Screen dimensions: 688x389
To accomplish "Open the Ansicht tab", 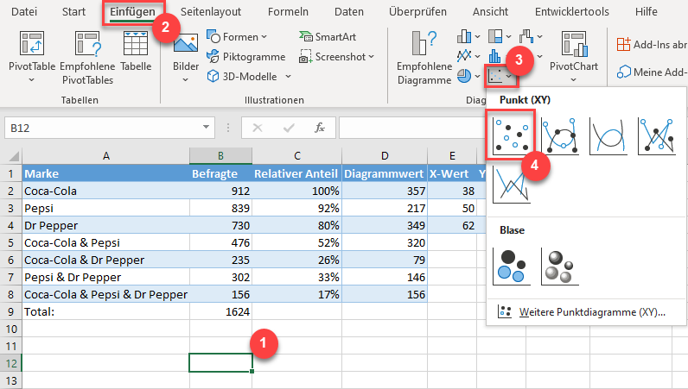I will click(x=490, y=12).
